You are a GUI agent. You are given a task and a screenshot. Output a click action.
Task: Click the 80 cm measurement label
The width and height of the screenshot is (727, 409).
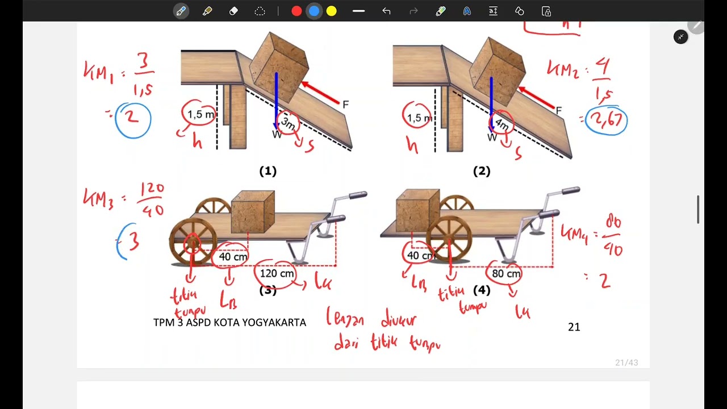506,273
